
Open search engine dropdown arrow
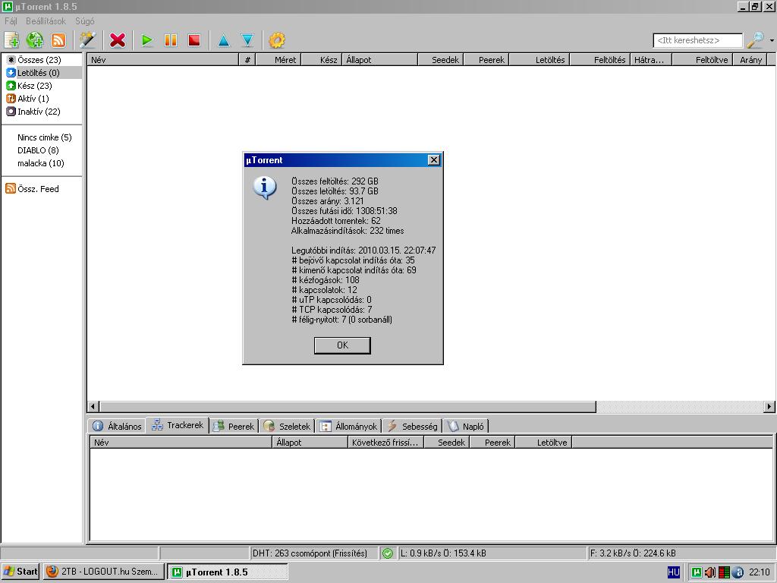pyautogui.click(x=772, y=41)
